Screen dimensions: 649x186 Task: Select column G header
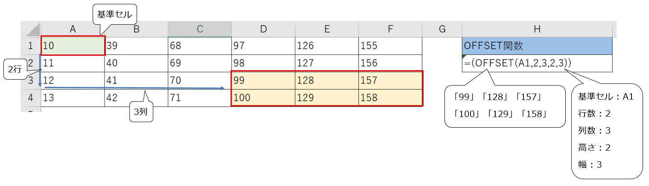coord(442,29)
